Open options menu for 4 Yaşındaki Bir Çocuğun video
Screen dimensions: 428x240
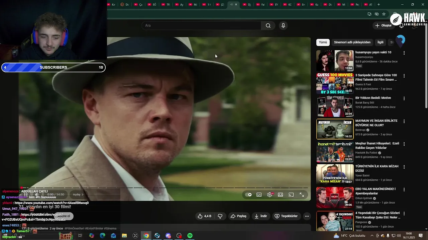click(404, 214)
